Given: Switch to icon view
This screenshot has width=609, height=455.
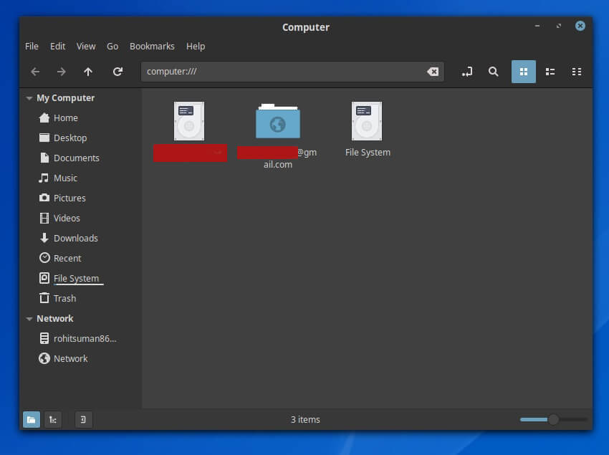Looking at the screenshot, I should pos(523,72).
